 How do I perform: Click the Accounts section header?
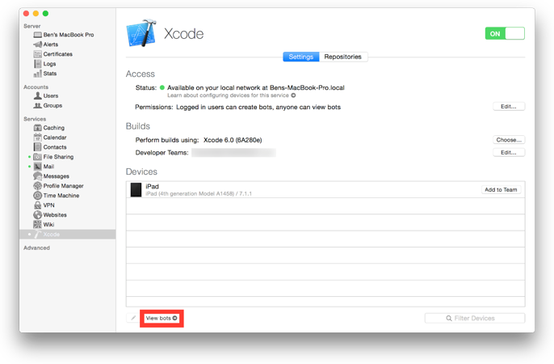point(36,87)
